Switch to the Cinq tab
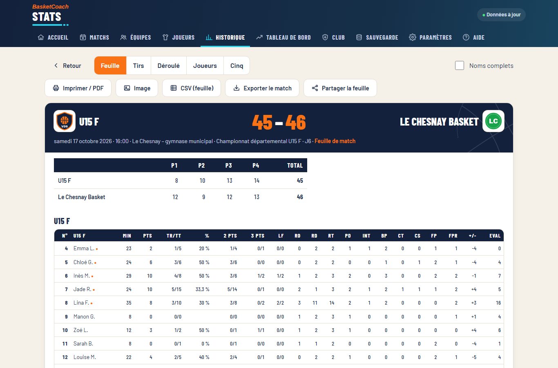The height and width of the screenshot is (368, 558). point(237,65)
